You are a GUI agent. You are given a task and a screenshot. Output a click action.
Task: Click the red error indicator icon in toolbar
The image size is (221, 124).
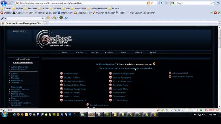(215, 13)
